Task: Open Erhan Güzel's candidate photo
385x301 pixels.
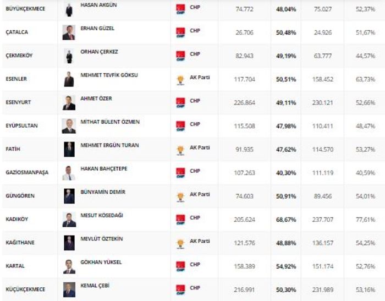Action: [69, 32]
